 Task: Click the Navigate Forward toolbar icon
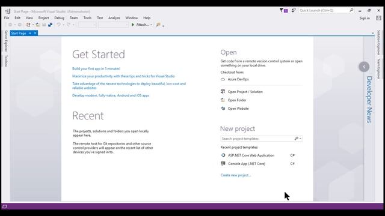click(x=20, y=25)
